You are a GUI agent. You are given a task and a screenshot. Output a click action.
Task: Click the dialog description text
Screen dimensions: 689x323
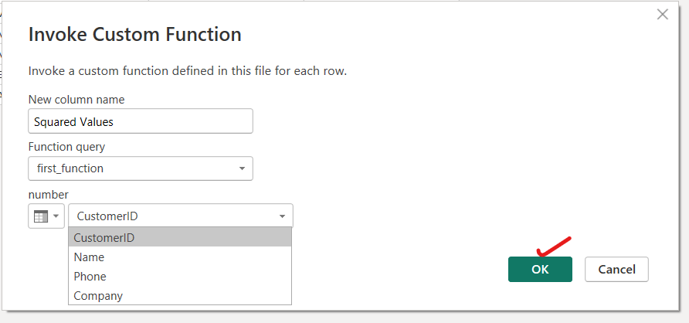[188, 71]
